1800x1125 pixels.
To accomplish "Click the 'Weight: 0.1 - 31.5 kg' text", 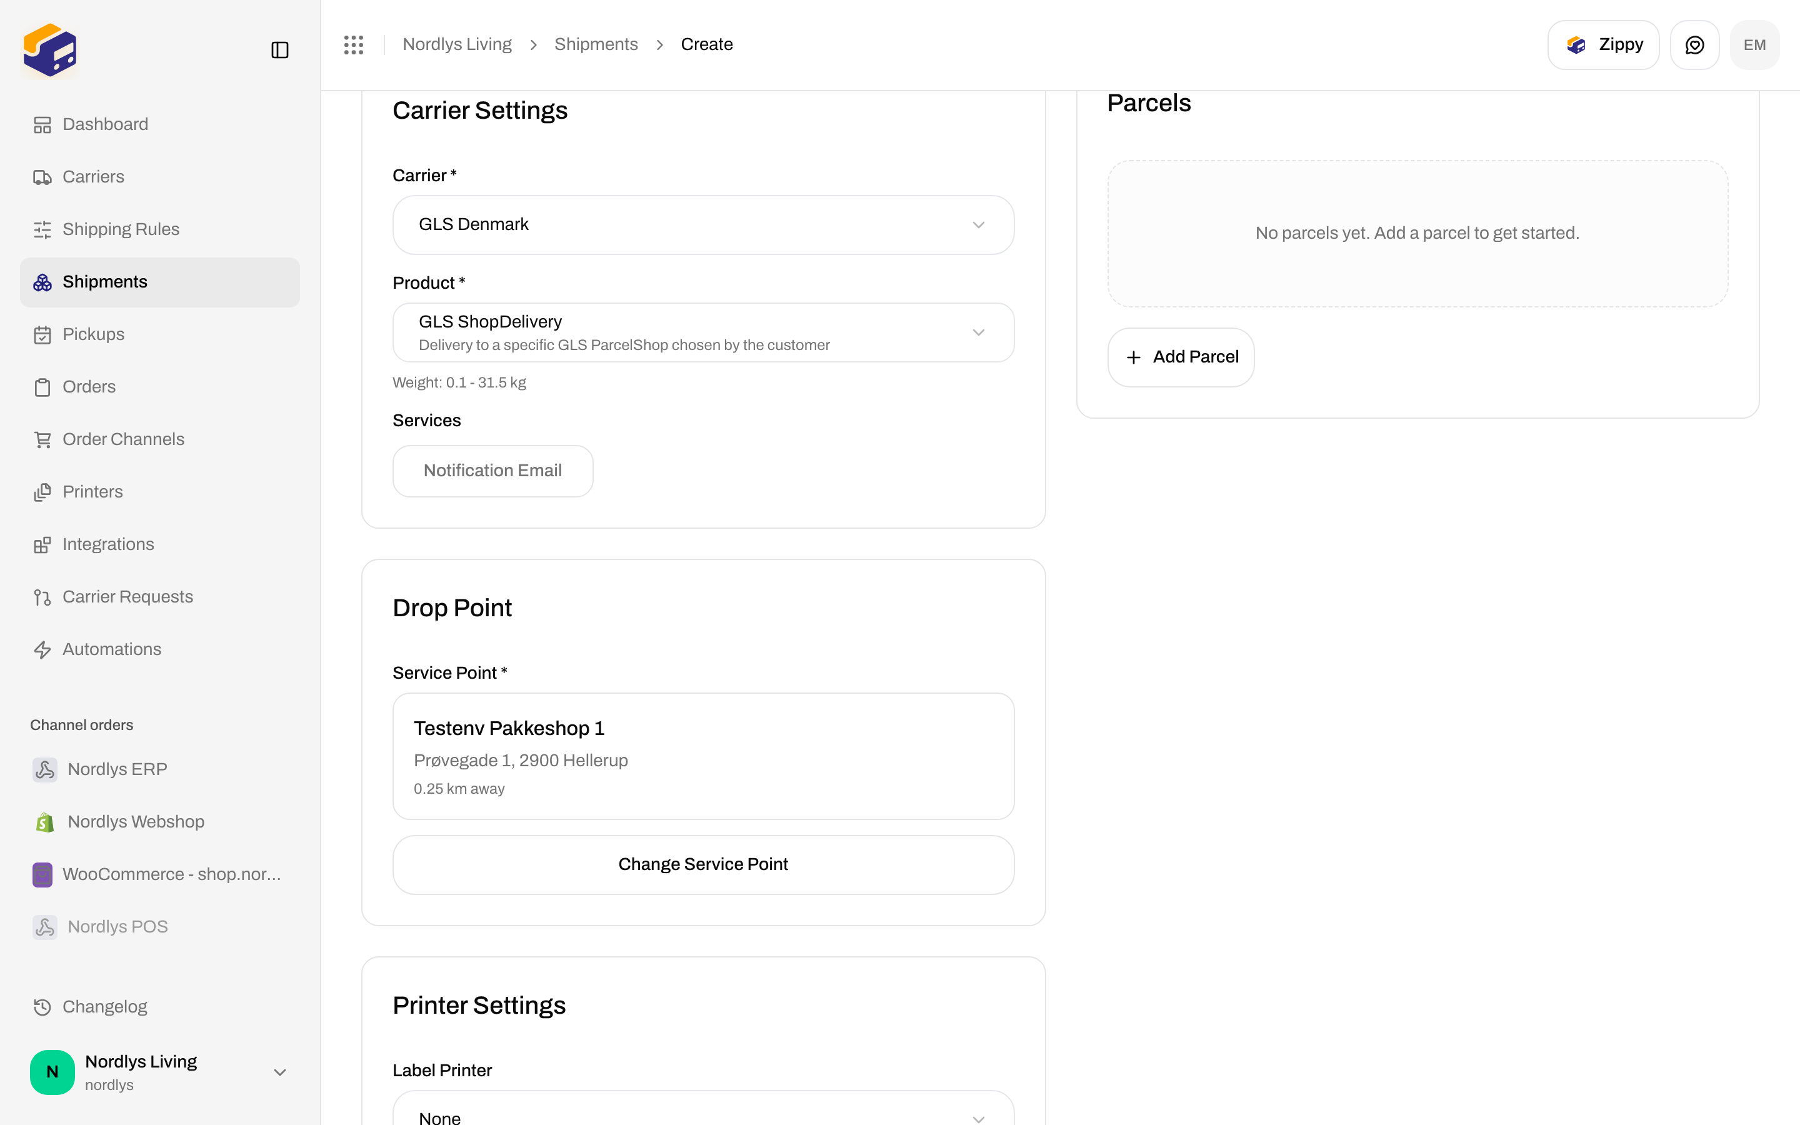I will (x=459, y=383).
